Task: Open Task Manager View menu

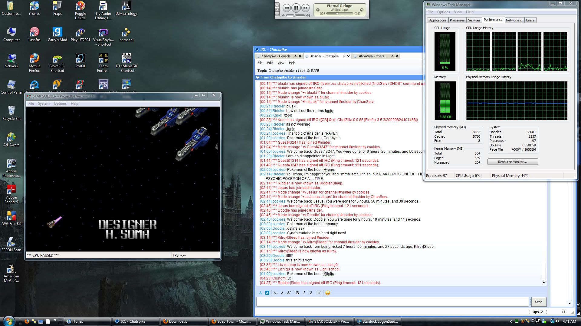Action: (458, 12)
